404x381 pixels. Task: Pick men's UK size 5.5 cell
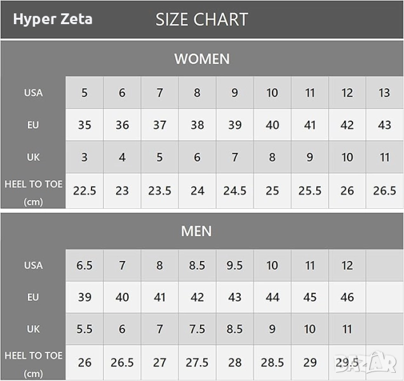pyautogui.click(x=84, y=330)
